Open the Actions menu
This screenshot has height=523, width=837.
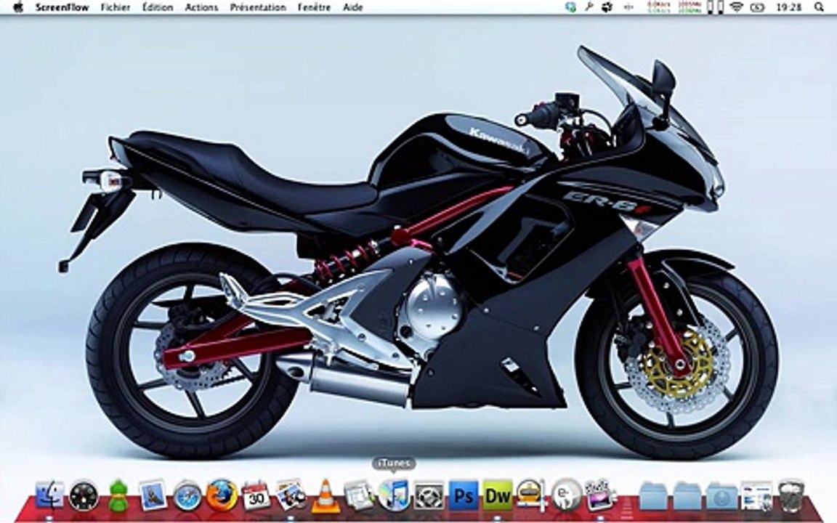click(x=201, y=7)
